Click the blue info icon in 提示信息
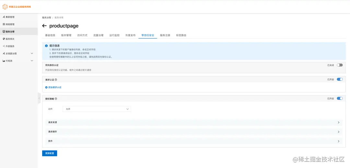Viewport: 350px width, 168px height. point(46,46)
